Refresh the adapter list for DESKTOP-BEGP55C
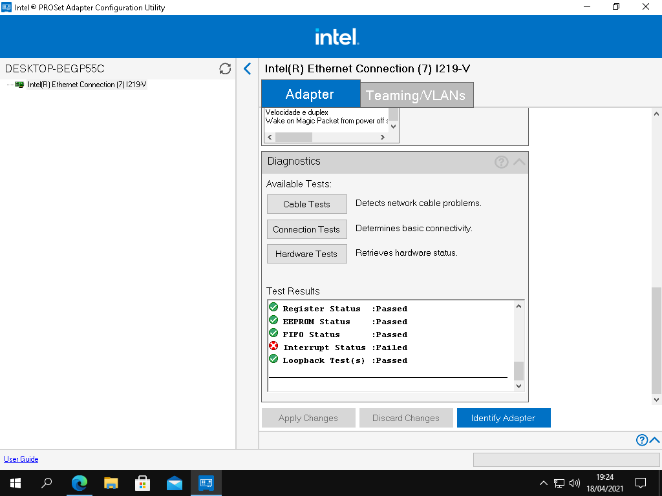This screenshot has height=496, width=662. pyautogui.click(x=225, y=68)
